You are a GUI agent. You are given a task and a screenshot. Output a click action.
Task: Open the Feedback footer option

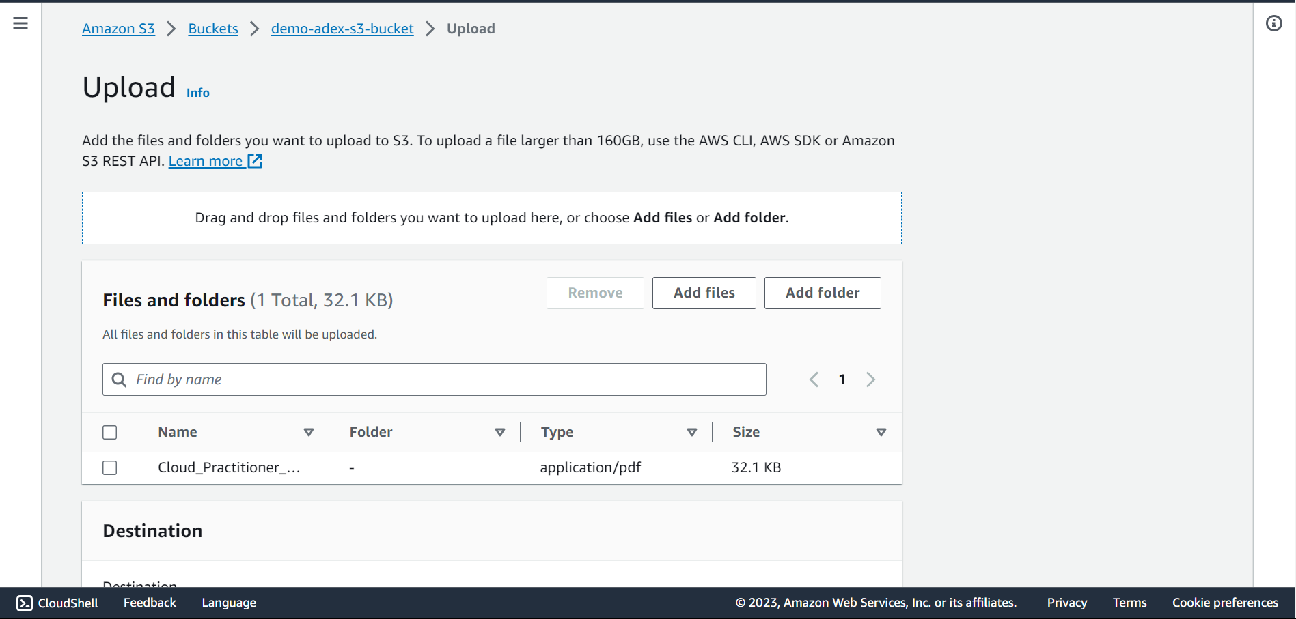[150, 603]
